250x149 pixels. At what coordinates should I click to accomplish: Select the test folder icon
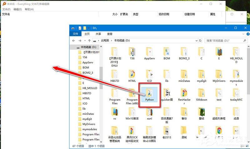[219, 93]
